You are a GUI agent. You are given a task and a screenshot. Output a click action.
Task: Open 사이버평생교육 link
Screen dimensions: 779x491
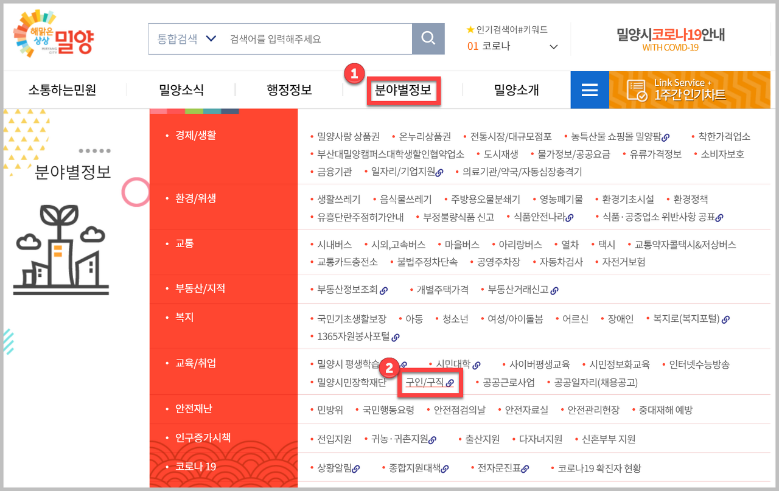coord(539,364)
